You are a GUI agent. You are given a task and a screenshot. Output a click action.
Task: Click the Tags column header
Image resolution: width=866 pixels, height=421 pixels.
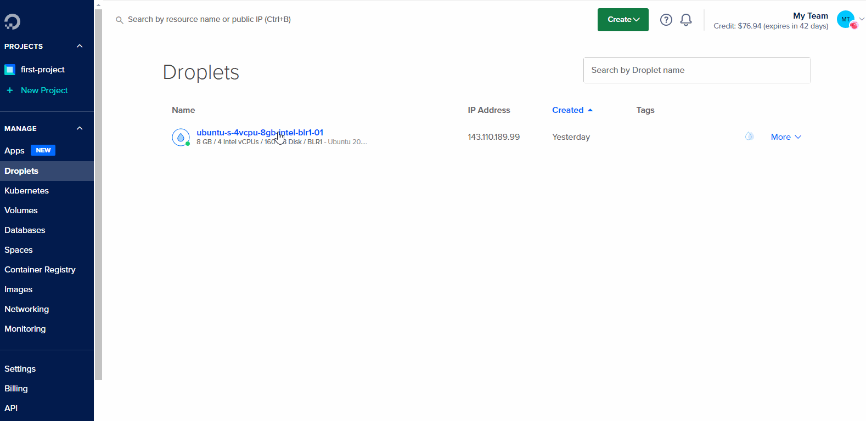point(645,110)
